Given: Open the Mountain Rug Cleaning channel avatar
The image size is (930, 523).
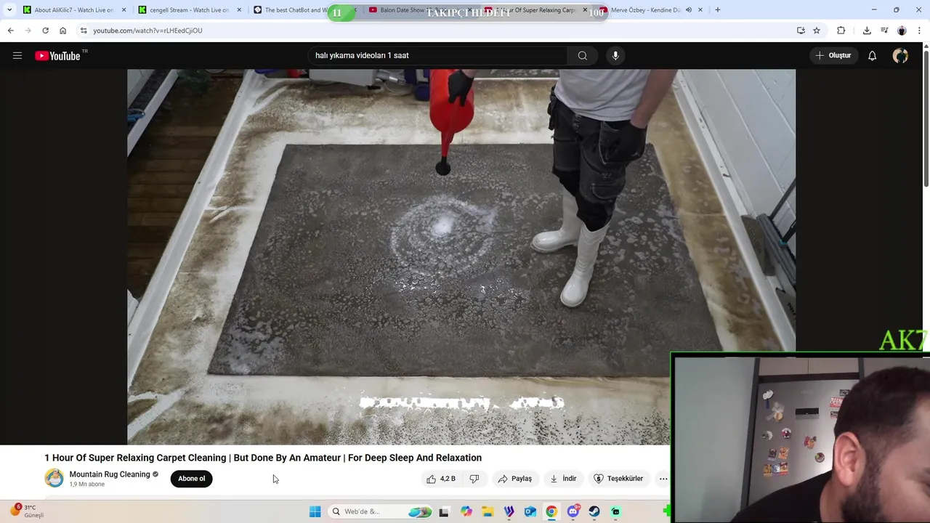Looking at the screenshot, I should pyautogui.click(x=54, y=478).
